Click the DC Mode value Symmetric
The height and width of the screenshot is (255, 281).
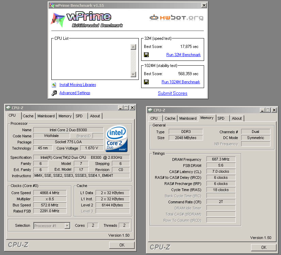tap(255, 138)
